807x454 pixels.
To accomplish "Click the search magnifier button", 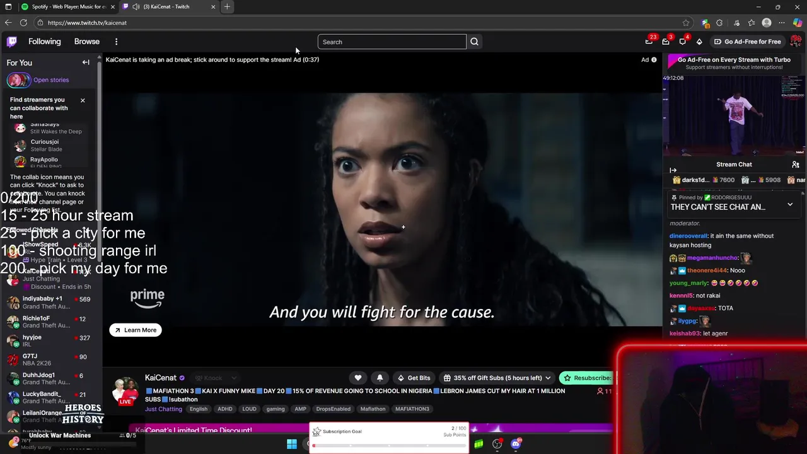I will coord(474,42).
